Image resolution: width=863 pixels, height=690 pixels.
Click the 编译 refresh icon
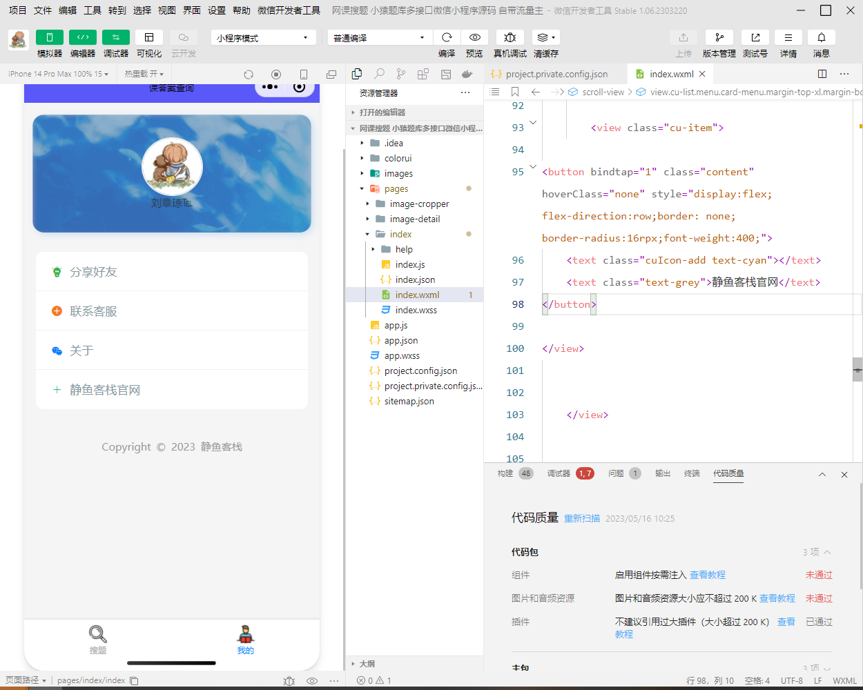(447, 37)
